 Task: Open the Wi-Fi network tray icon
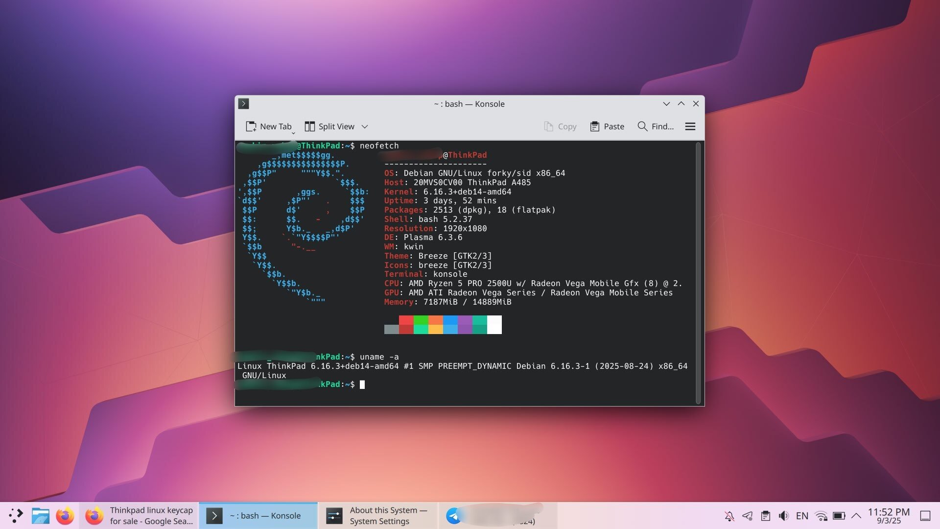coord(821,516)
